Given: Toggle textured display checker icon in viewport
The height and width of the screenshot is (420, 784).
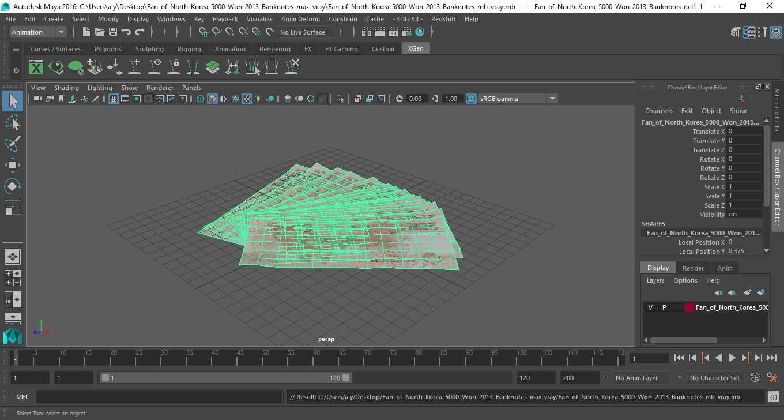Looking at the screenshot, I should pos(247,99).
